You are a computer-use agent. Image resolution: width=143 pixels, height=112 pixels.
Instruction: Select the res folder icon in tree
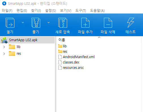12,54
